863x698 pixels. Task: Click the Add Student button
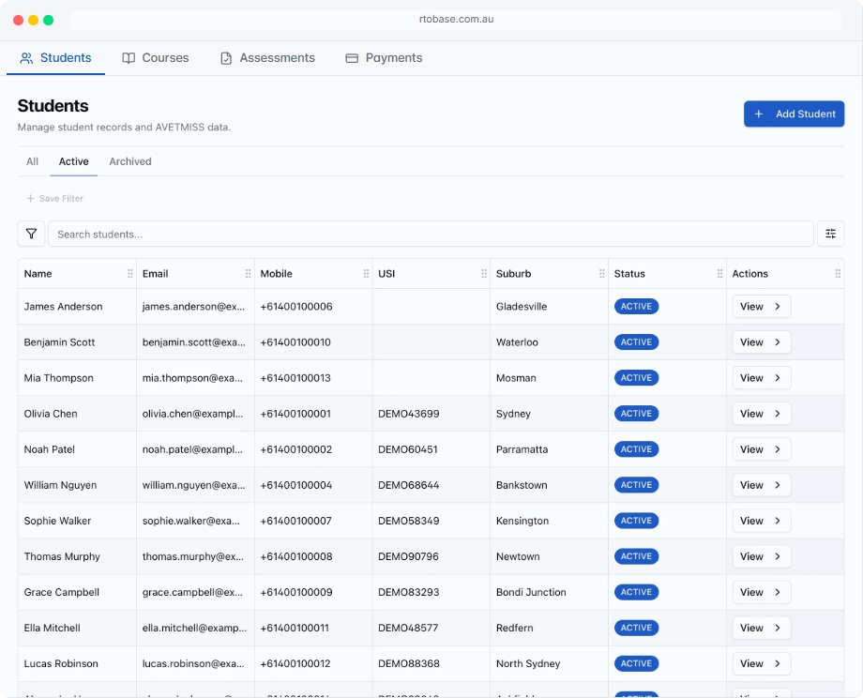794,114
